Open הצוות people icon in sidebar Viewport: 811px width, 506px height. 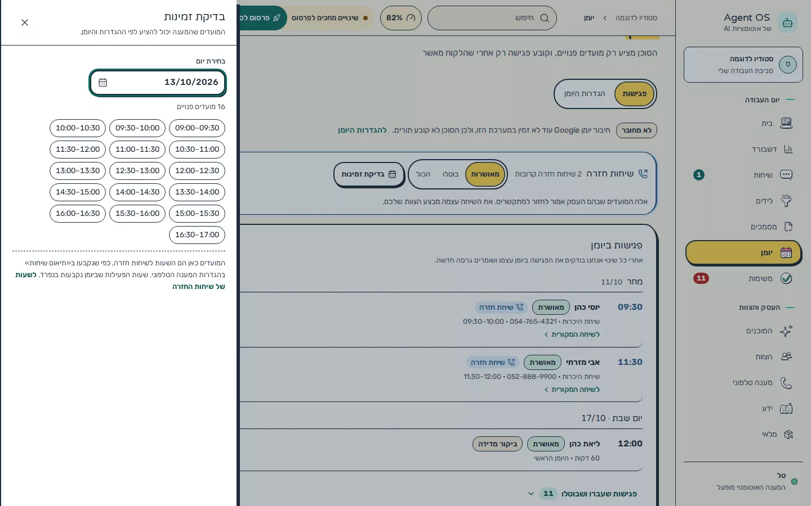pos(786,356)
